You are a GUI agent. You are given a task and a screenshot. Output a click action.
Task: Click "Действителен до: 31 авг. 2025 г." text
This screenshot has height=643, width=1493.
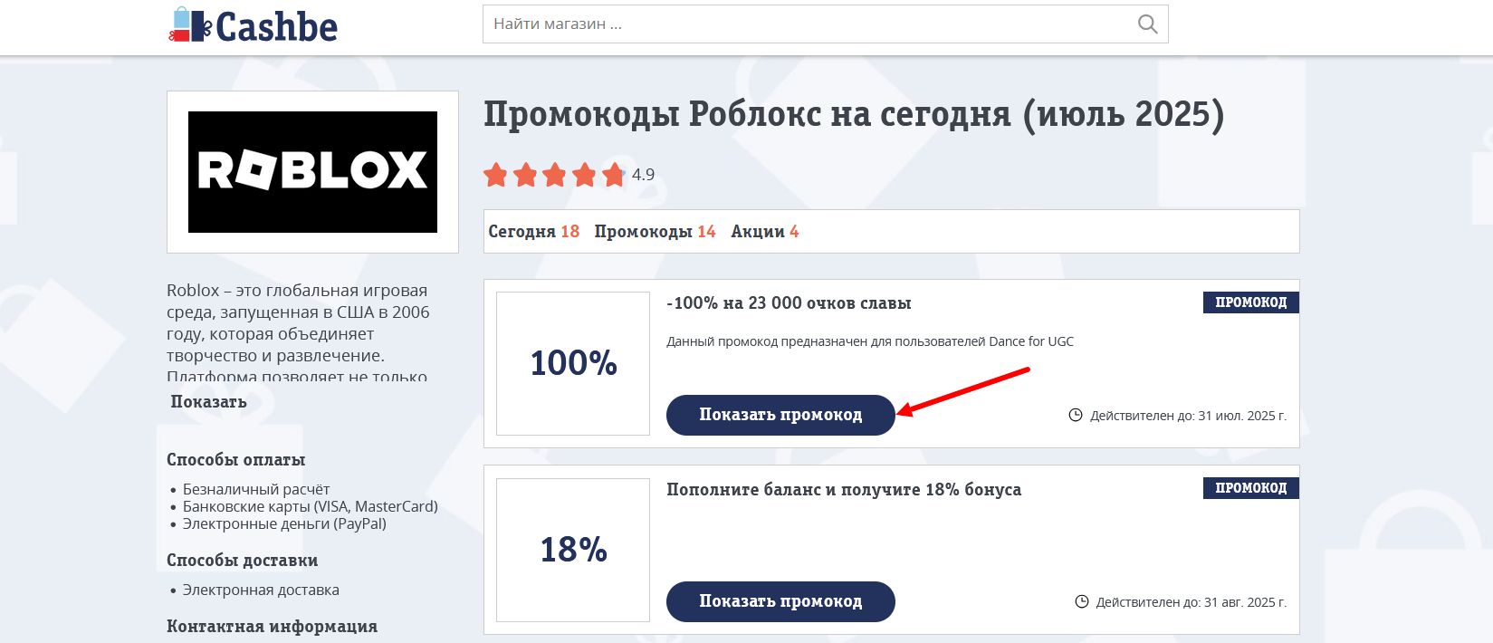[1191, 602]
